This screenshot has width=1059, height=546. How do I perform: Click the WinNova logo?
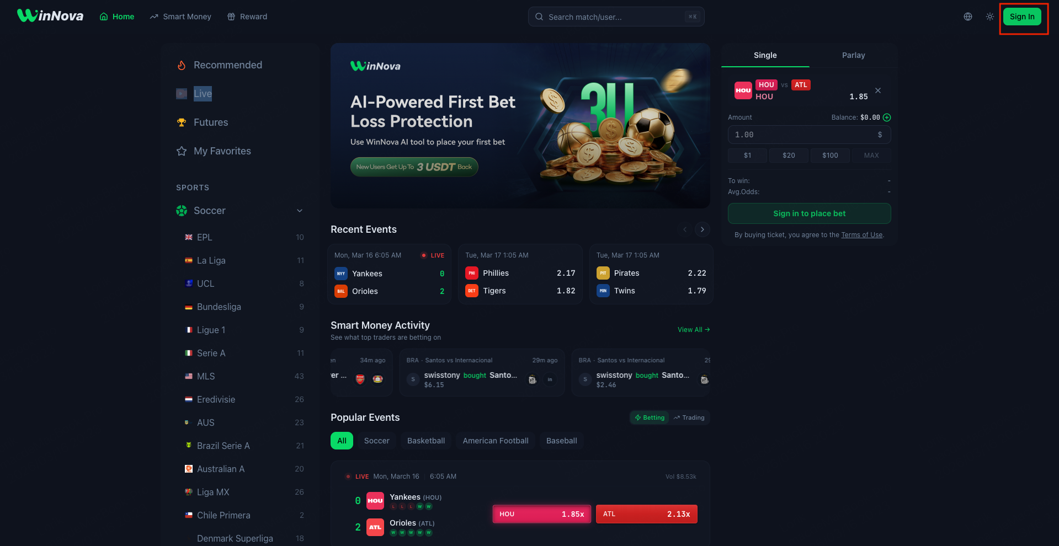(x=50, y=16)
